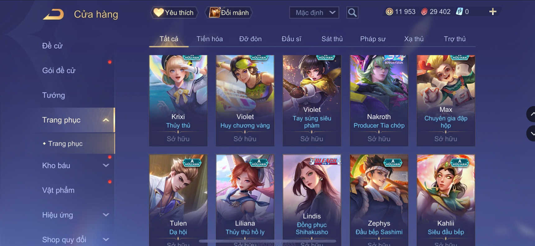
Task: Click the blue voucher ticket icon
Action: point(459,12)
